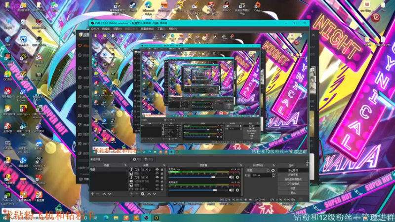395x222 pixels.
Task: Toggle visibility of 文本 (GDI+) source
Action: (x=157, y=177)
